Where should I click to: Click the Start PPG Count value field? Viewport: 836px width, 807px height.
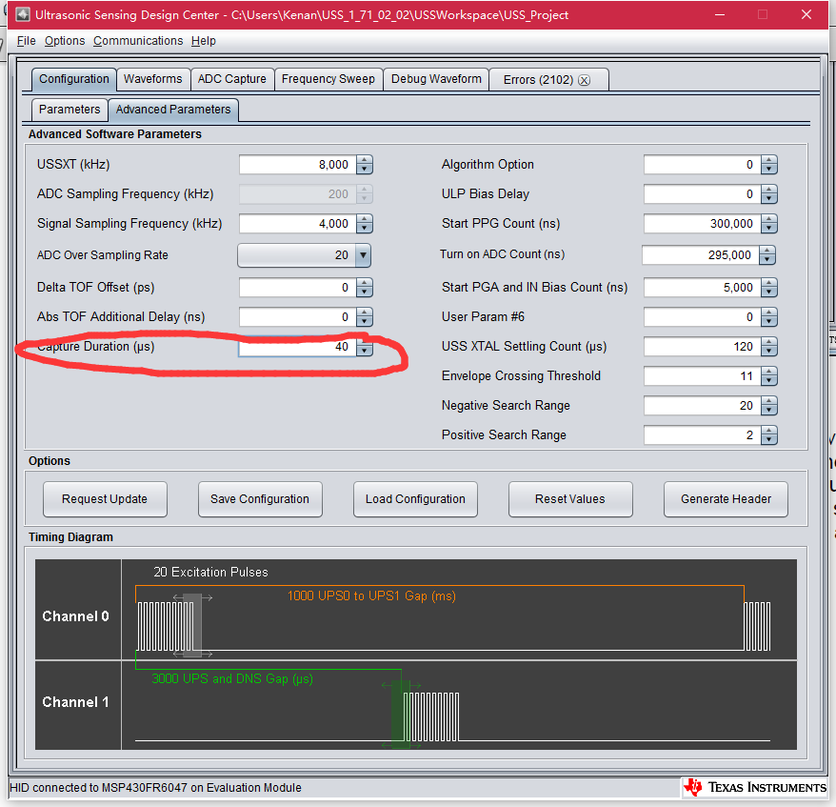[702, 224]
